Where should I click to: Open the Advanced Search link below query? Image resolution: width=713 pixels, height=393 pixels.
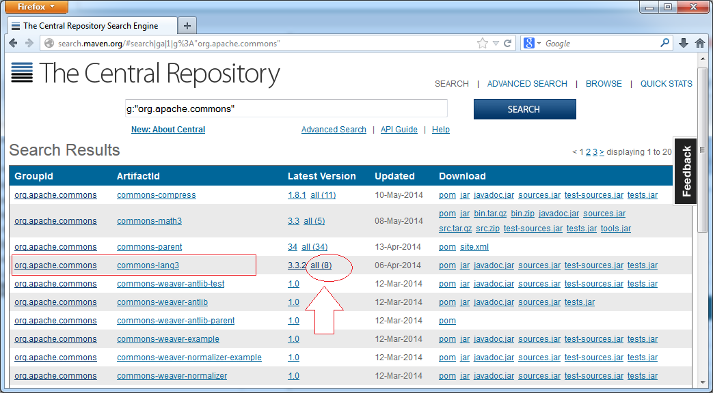334,130
